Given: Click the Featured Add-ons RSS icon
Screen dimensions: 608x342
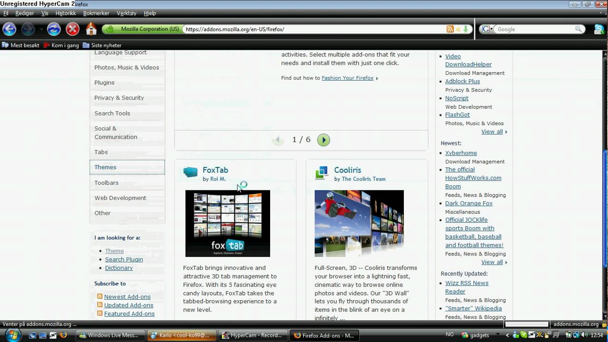Looking at the screenshot, I should [x=100, y=313].
